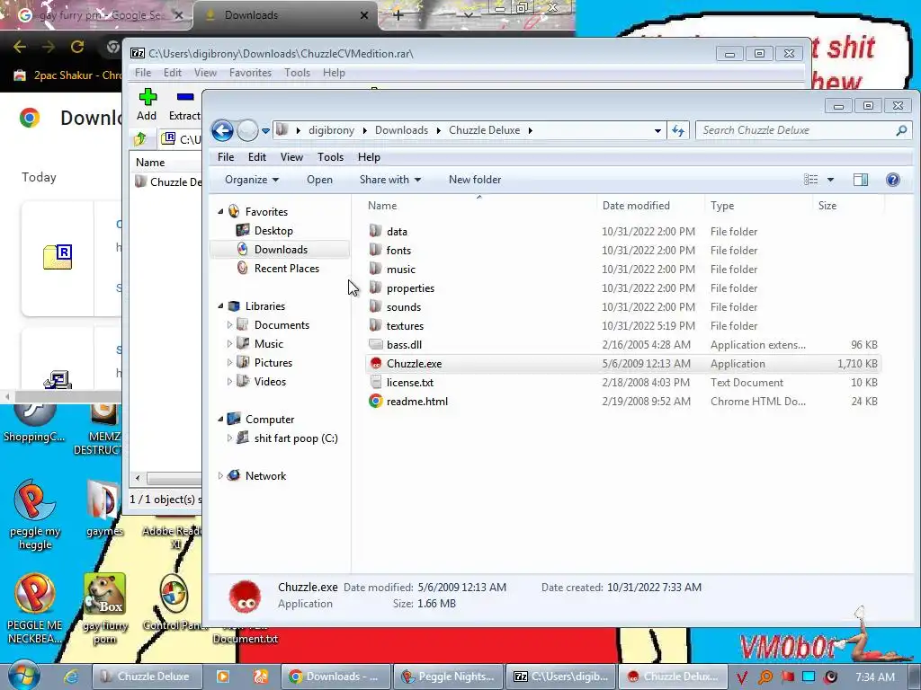
Task: Click Downloads in the address breadcrumb
Action: point(402,130)
